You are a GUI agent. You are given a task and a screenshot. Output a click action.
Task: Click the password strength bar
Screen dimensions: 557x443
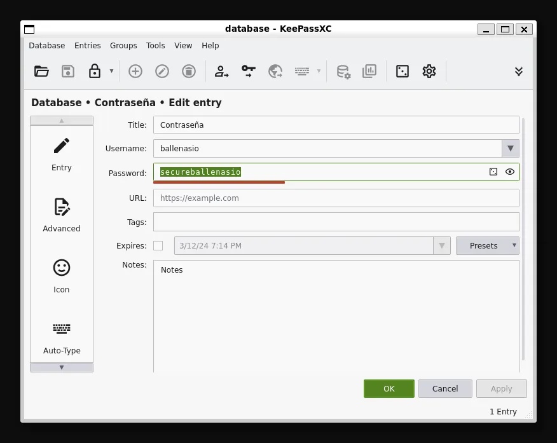[x=219, y=182]
